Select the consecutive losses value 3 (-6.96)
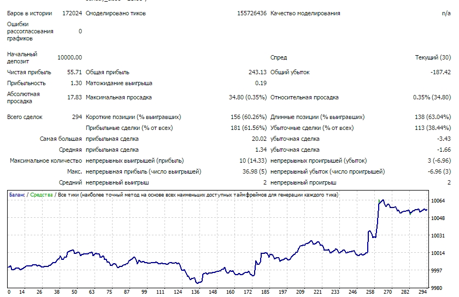Image resolution: width=459 pixels, height=297 pixels. (439, 161)
